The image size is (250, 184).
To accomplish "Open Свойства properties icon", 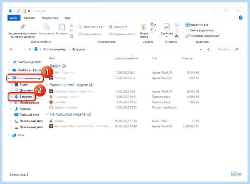I will coord(167,27).
